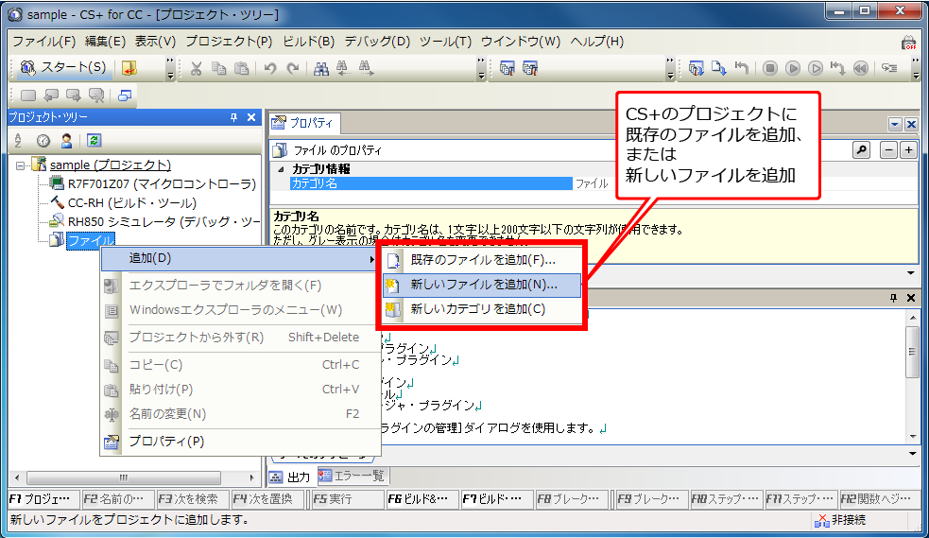This screenshot has height=538, width=929.
Task: Click the cascade windows icon in second toolbar row
Action: (125, 95)
